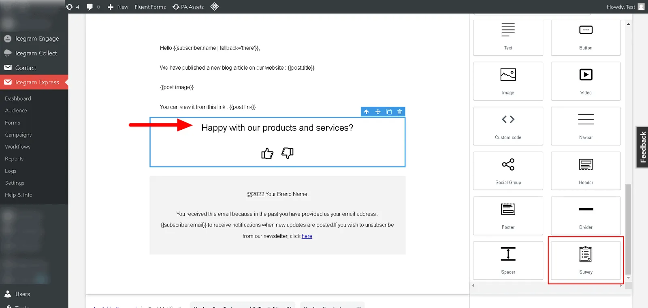Click the diamond icon in admin bar
The height and width of the screenshot is (308, 648).
(x=215, y=6)
